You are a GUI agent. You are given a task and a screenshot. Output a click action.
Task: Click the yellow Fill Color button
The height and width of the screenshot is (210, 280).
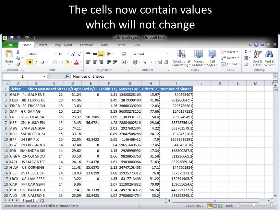pyautogui.click(x=67, y=62)
